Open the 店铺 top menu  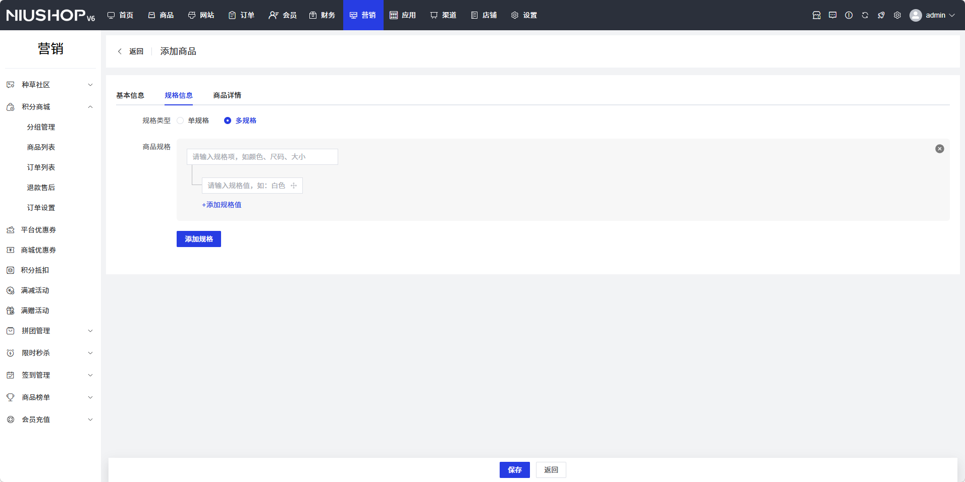tap(485, 15)
